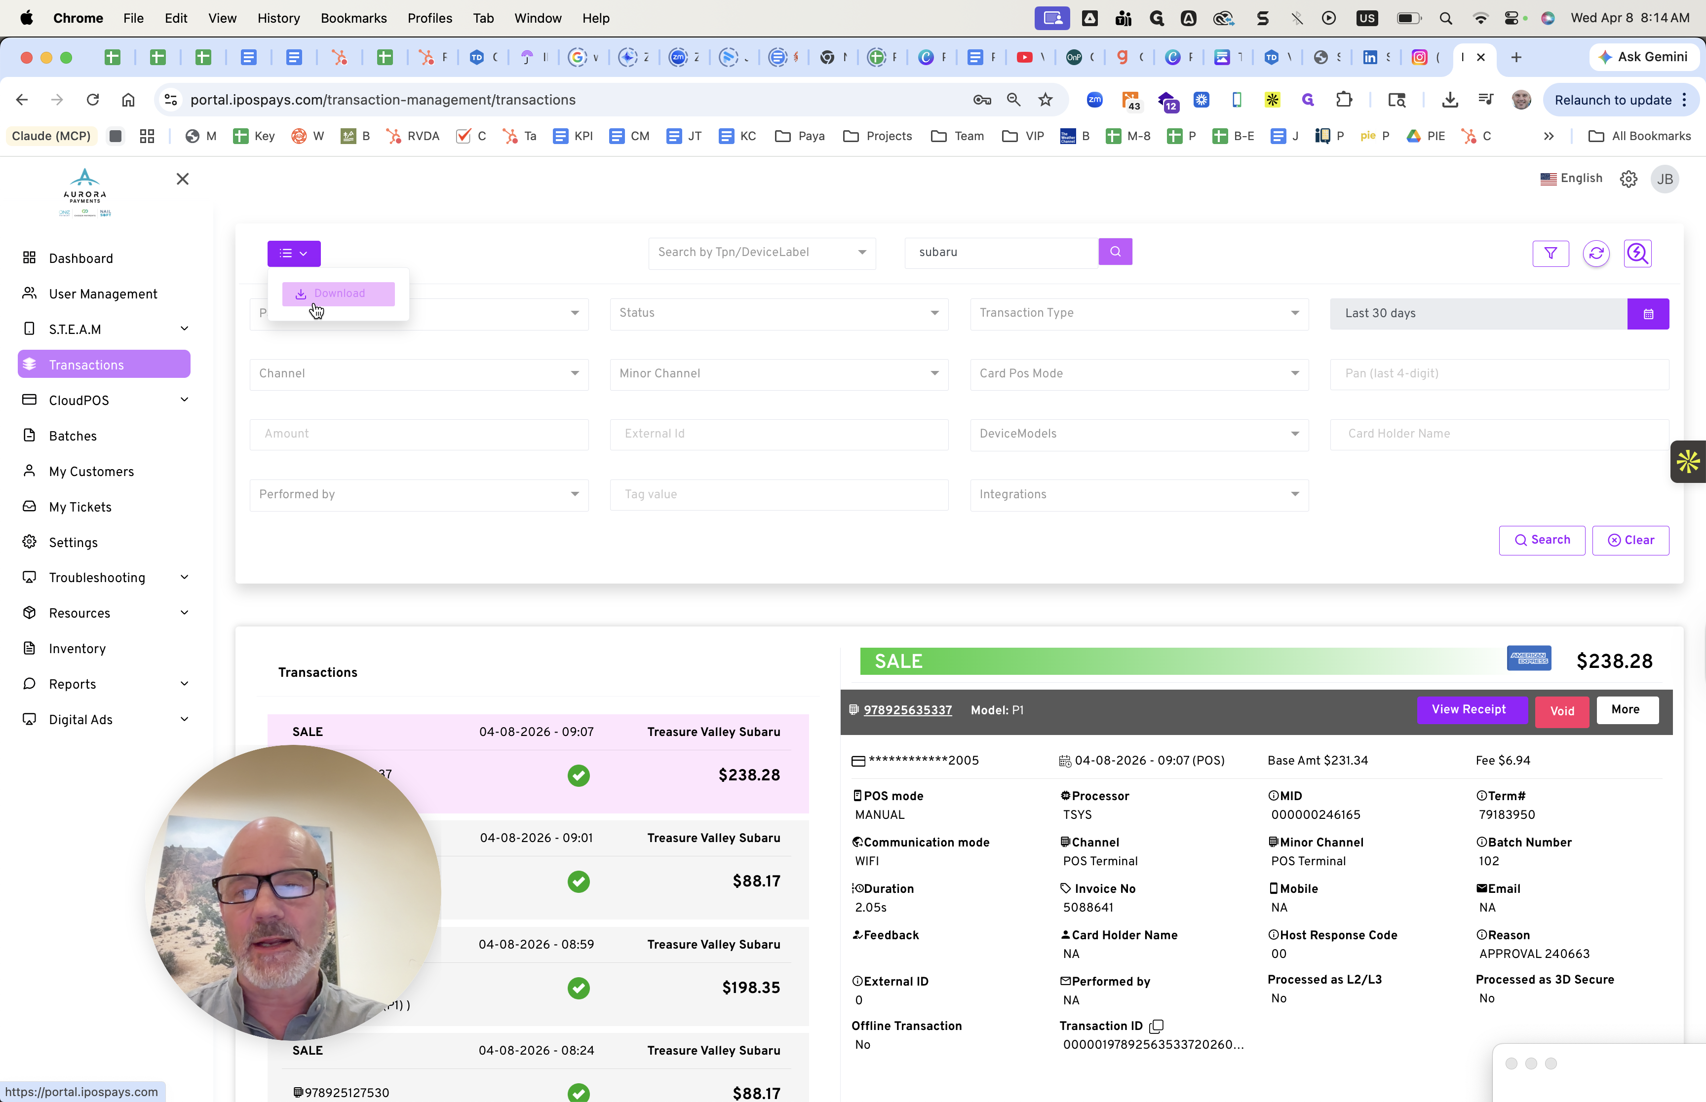
Task: Click the purple search magnifier button
Action: coord(1115,252)
